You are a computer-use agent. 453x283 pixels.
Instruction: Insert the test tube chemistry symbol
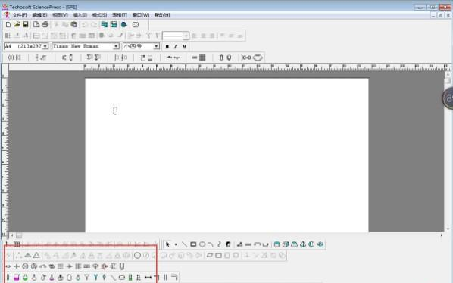pos(8,278)
